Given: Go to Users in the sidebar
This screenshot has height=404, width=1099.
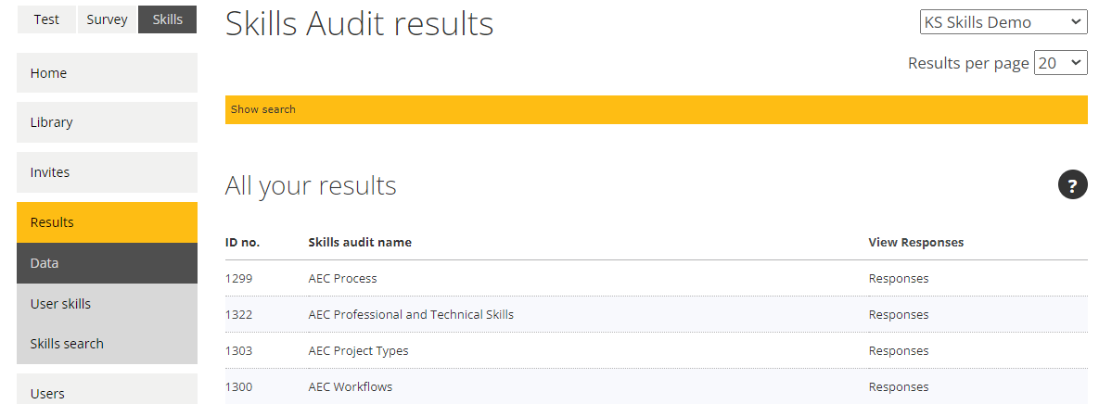Looking at the screenshot, I should (108, 390).
